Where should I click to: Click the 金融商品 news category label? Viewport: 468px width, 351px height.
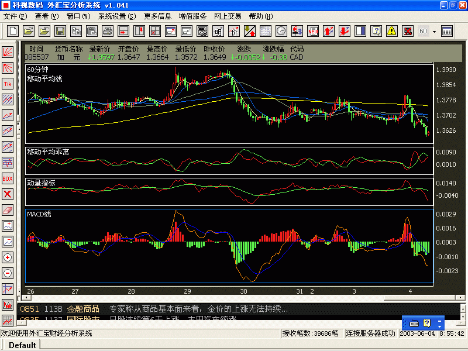pyautogui.click(x=83, y=309)
